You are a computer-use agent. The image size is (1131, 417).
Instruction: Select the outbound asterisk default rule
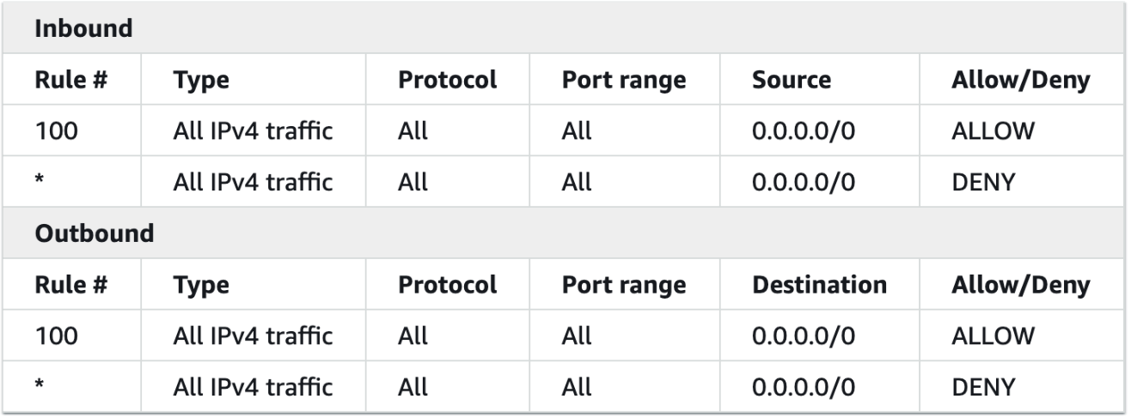[40, 384]
